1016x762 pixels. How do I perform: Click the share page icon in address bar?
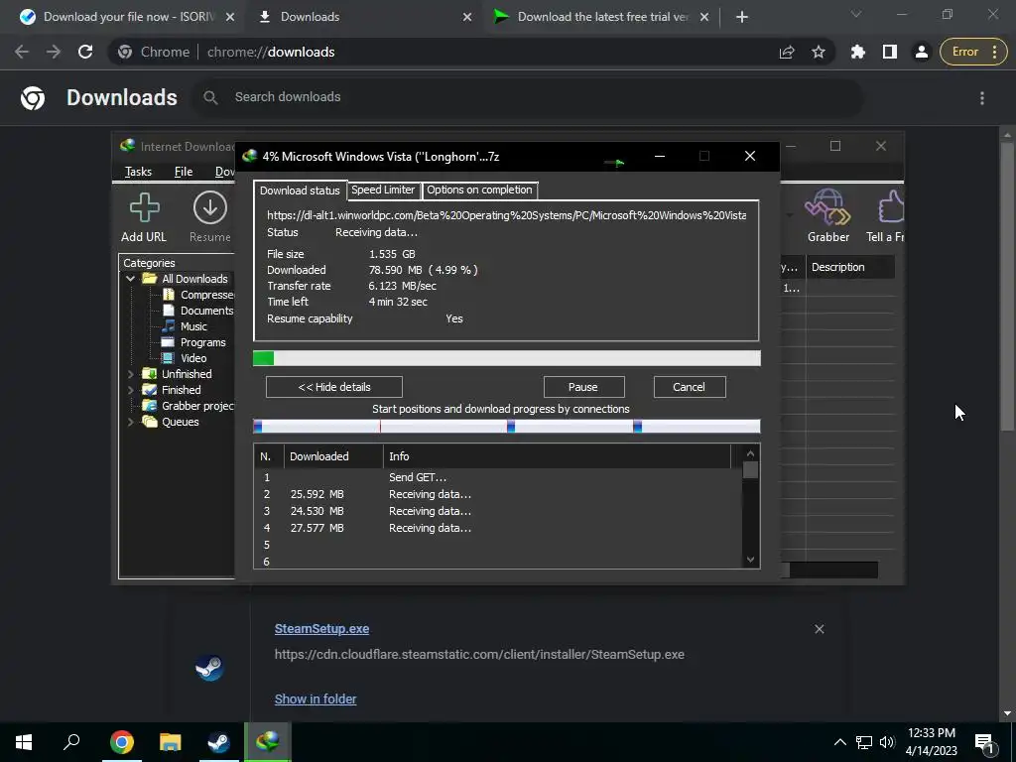tap(787, 52)
